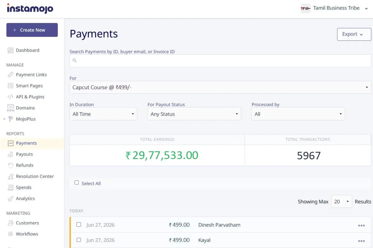The image size is (373, 248).
Task: Expand the MojoPlus triangle arrow
Action: pyautogui.click(x=4, y=119)
